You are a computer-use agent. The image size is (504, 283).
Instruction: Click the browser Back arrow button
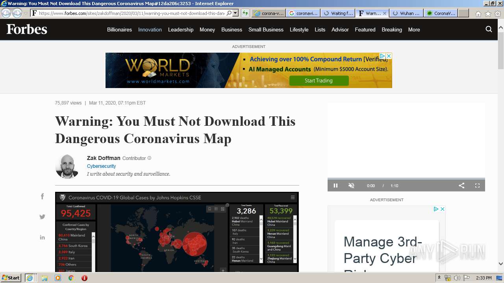point(6,13)
